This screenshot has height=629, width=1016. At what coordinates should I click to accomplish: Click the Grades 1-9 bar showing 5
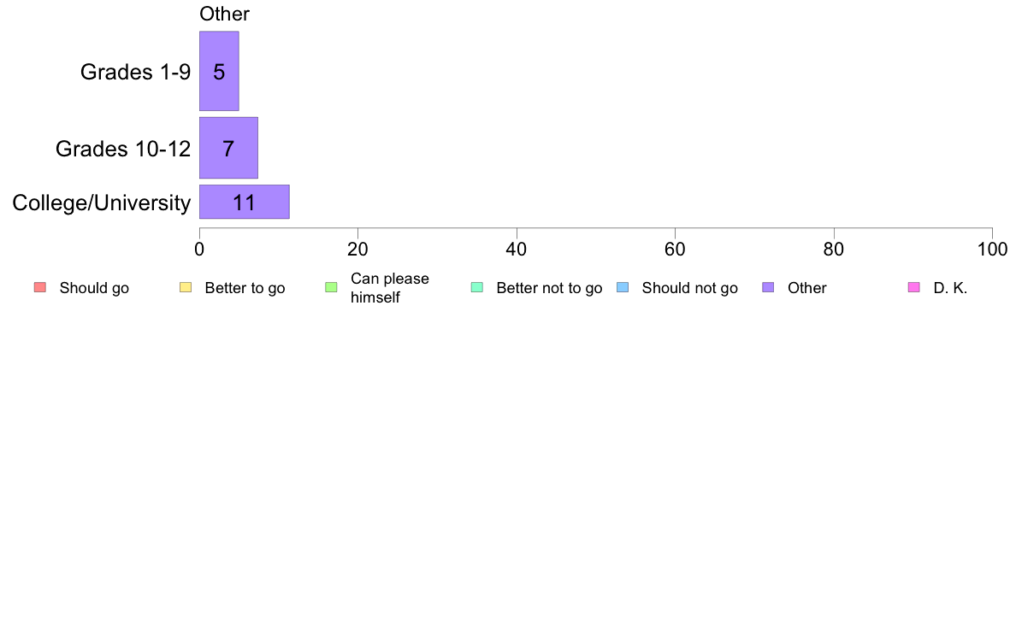[219, 72]
